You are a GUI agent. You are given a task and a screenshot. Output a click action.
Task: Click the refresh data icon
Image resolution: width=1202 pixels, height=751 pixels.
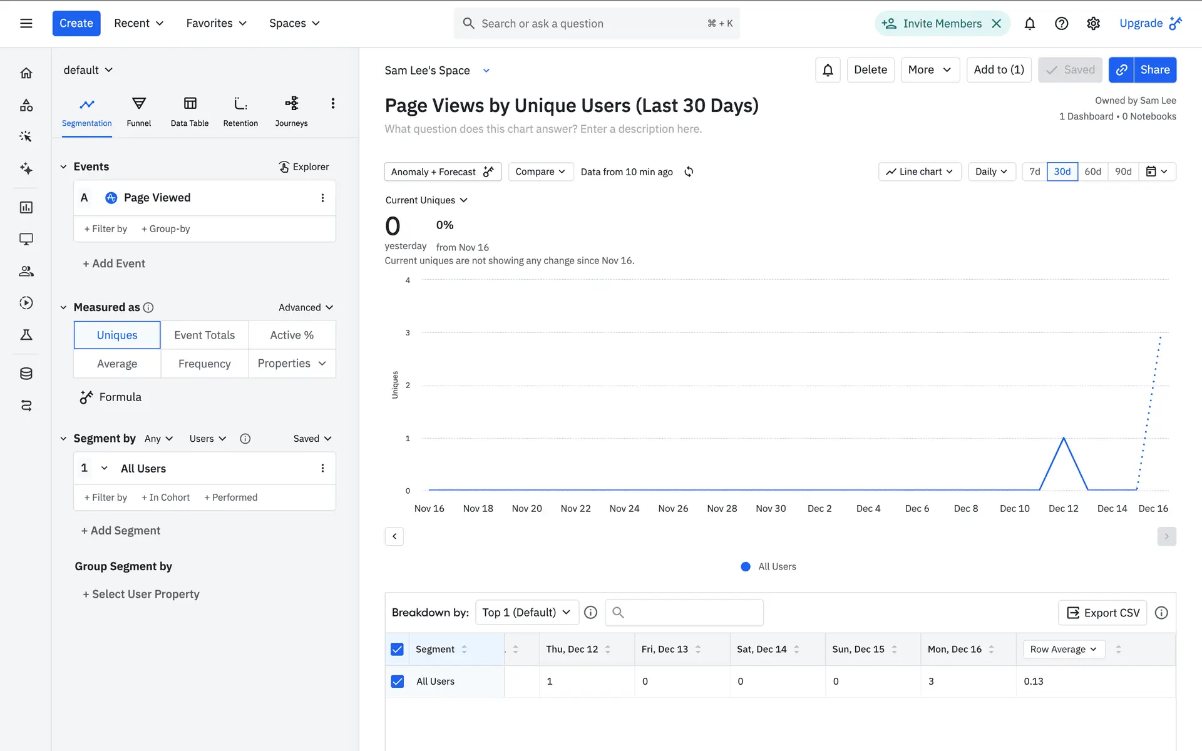[689, 171]
